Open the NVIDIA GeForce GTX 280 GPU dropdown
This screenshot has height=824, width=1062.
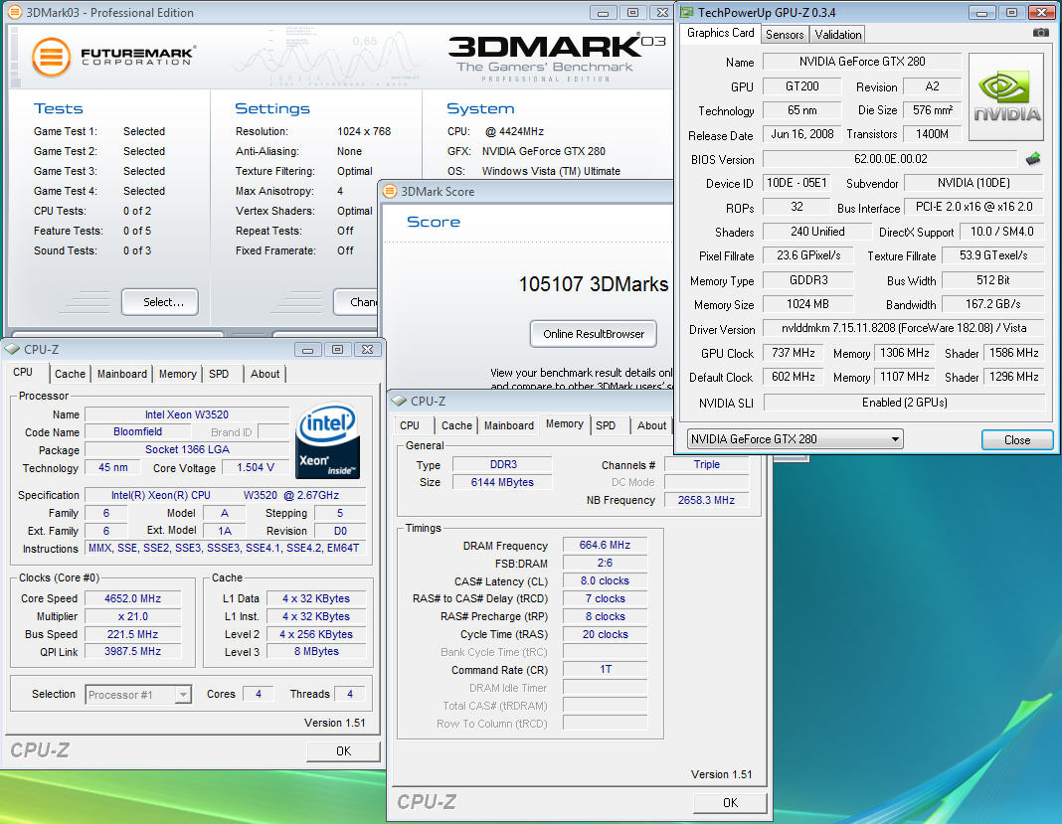pyautogui.click(x=796, y=439)
